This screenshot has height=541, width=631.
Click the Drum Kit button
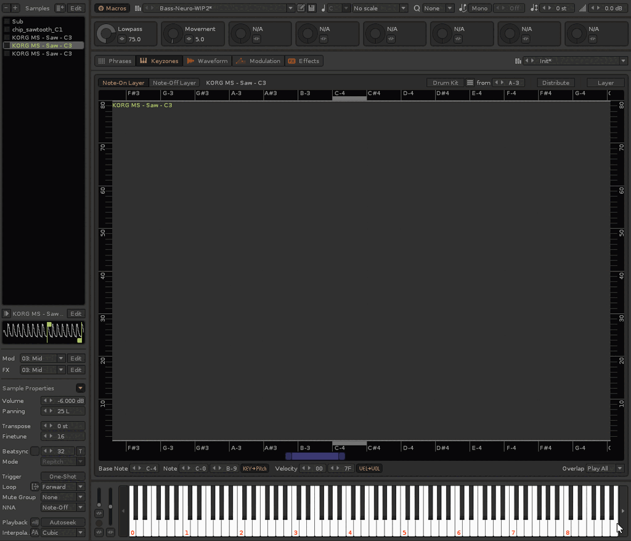coord(445,83)
